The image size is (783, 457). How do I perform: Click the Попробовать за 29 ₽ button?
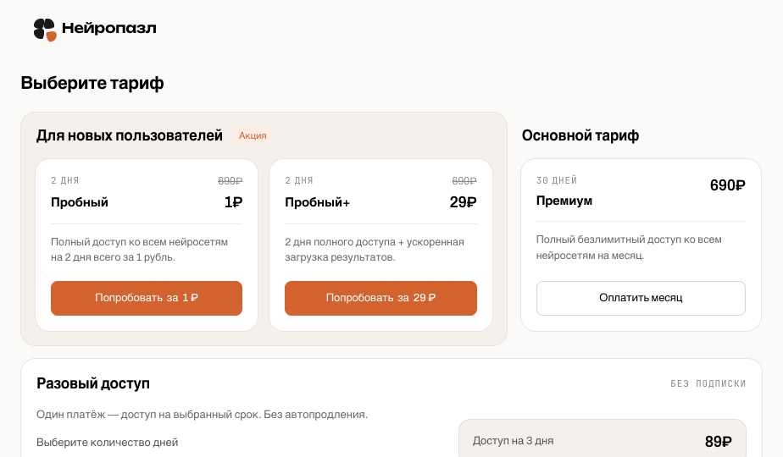click(380, 298)
